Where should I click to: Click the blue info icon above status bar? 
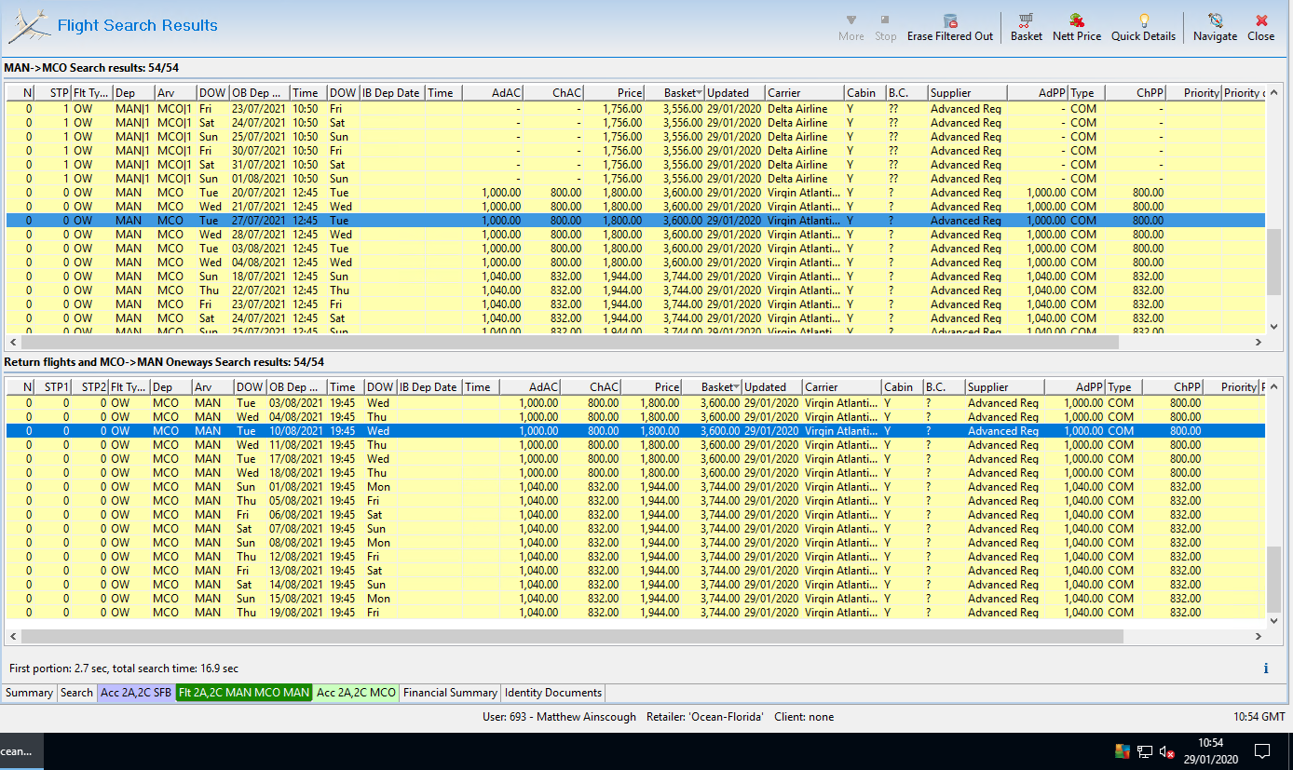[x=1266, y=669]
